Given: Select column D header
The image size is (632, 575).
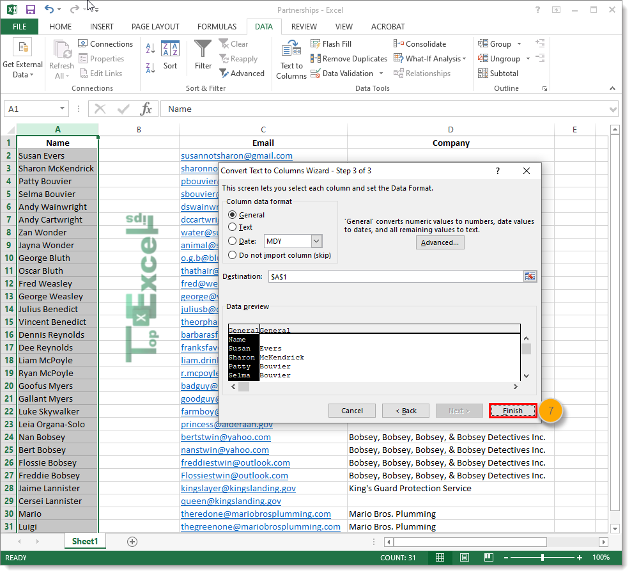Looking at the screenshot, I should 451,130.
